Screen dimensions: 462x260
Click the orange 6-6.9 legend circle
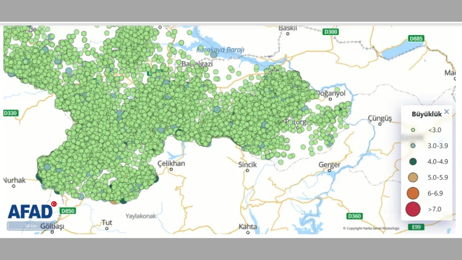[413, 193]
